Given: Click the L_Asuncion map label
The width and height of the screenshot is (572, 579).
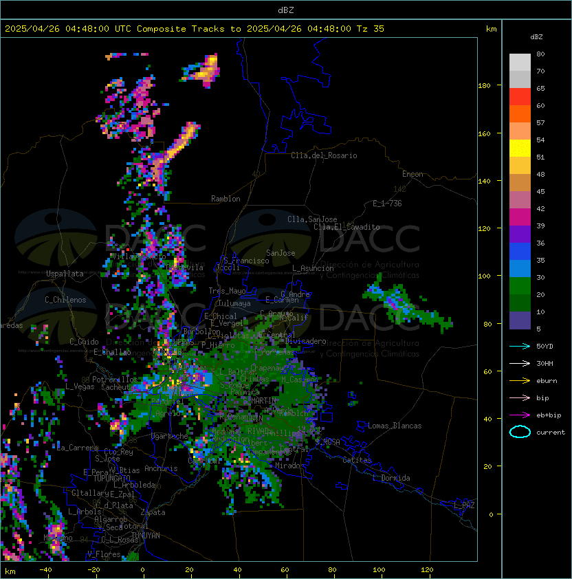Looking at the screenshot, I should (x=313, y=268).
